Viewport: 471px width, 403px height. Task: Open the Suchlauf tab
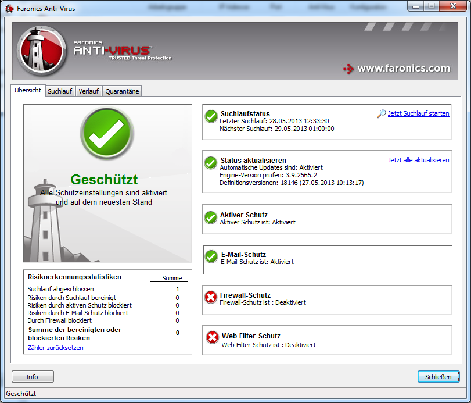(x=60, y=91)
